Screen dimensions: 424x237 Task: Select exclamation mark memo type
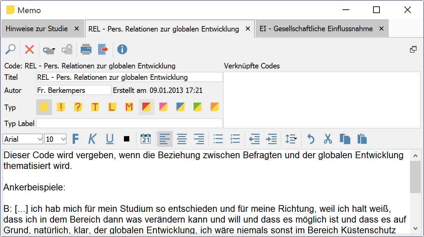(61, 107)
